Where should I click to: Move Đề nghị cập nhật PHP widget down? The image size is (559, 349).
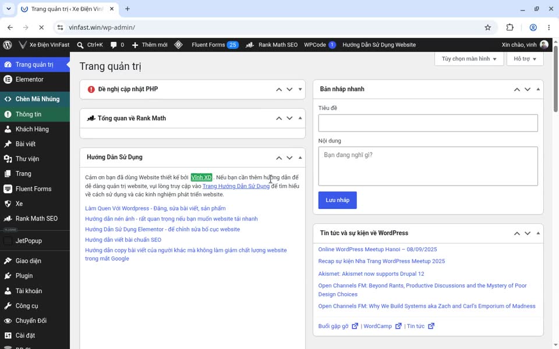[x=289, y=90]
